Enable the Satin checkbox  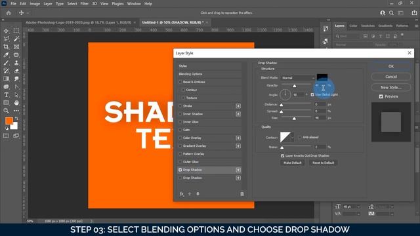coord(180,130)
